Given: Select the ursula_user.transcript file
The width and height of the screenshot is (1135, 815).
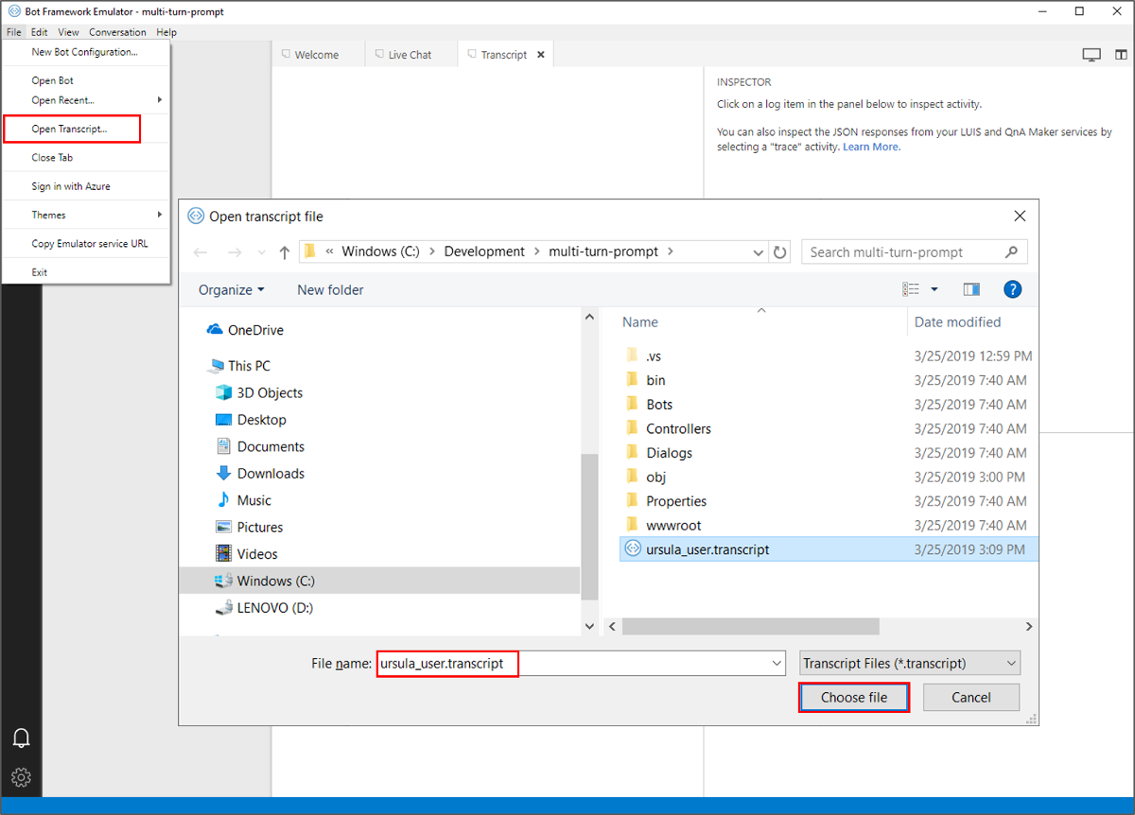Looking at the screenshot, I should [829, 549].
